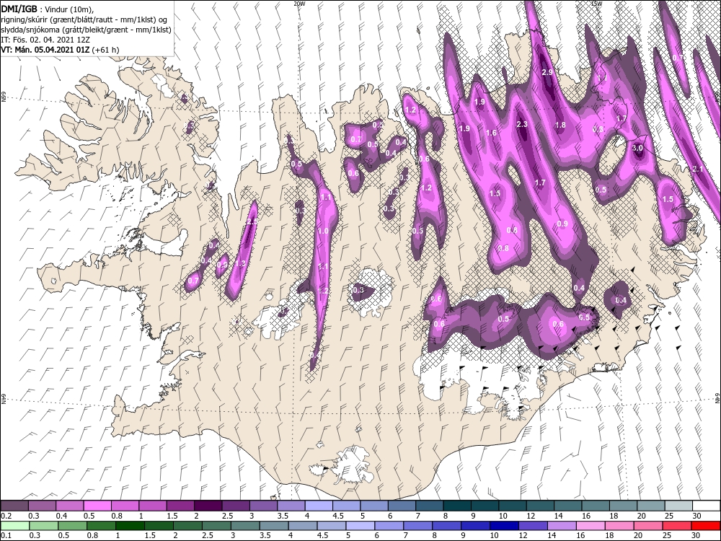This screenshot has height=541, width=721.
Task: Click the 3.0 precipitation peak label
Action: (637, 148)
